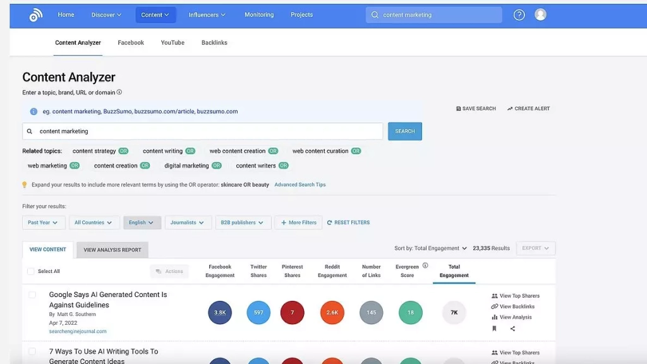Check the 7 Ways To Use AI article checkbox
This screenshot has height=364, width=647.
click(32, 351)
